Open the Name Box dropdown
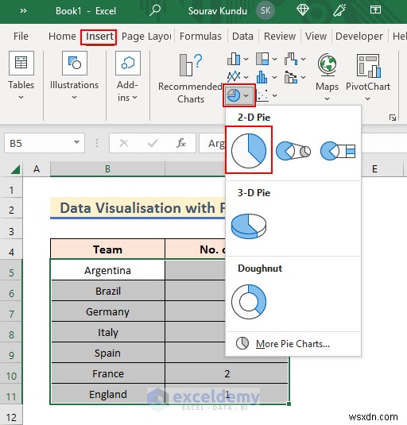 [x=77, y=142]
